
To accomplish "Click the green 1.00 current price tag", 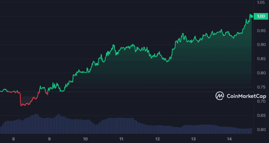I will pyautogui.click(x=261, y=16).
